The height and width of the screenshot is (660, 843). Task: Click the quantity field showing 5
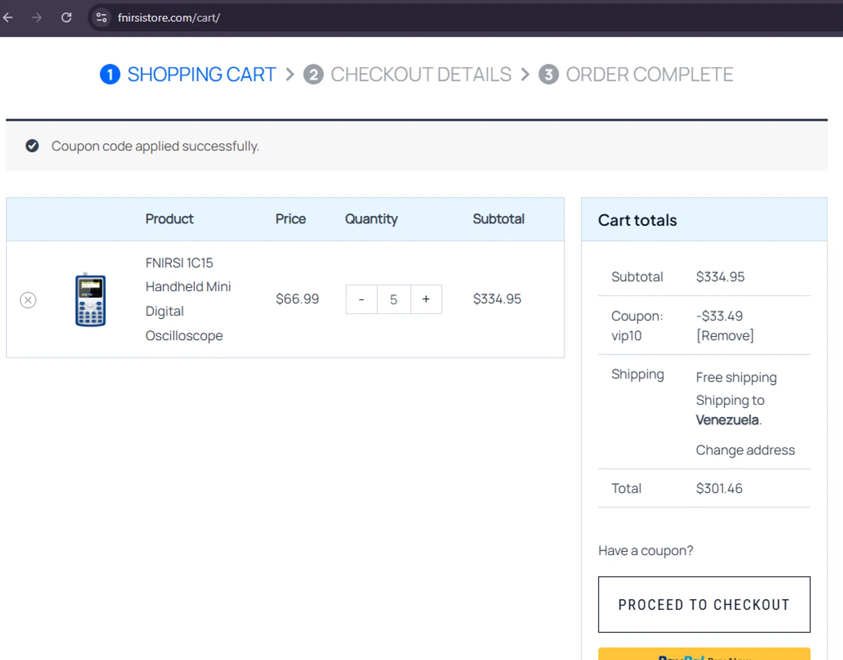(393, 299)
